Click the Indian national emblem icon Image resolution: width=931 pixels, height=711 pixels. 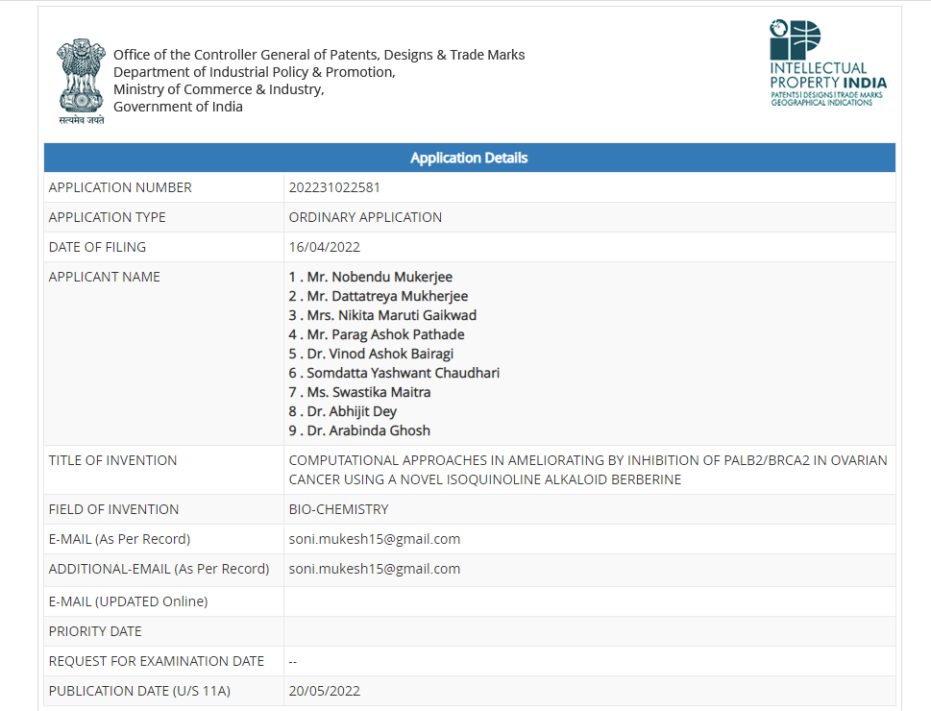tap(82, 82)
